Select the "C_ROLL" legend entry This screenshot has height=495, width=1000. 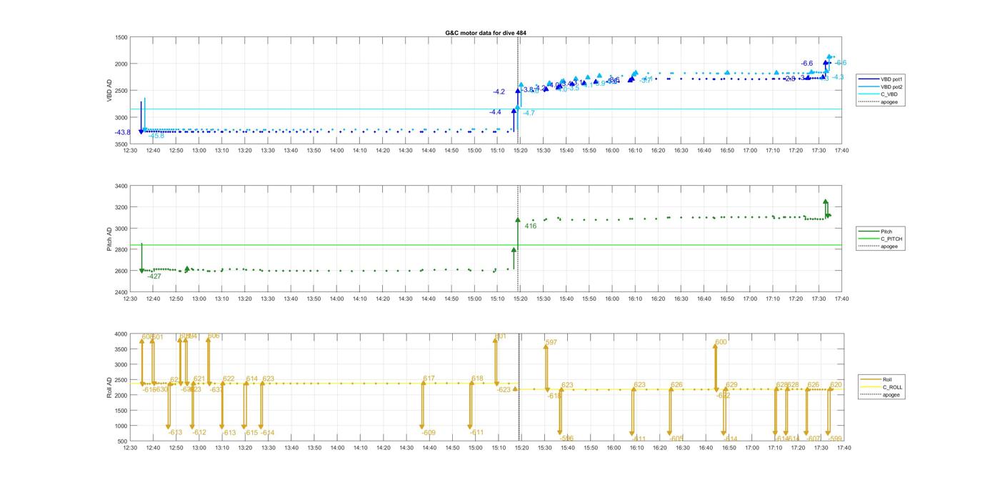(893, 387)
